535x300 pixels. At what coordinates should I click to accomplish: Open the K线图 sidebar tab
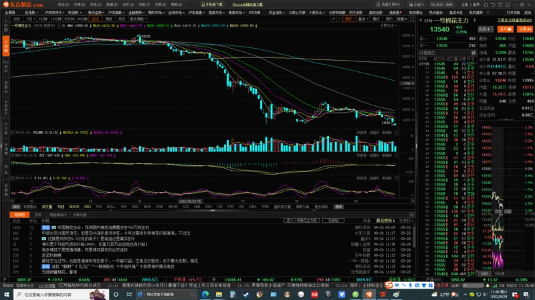click(6, 45)
